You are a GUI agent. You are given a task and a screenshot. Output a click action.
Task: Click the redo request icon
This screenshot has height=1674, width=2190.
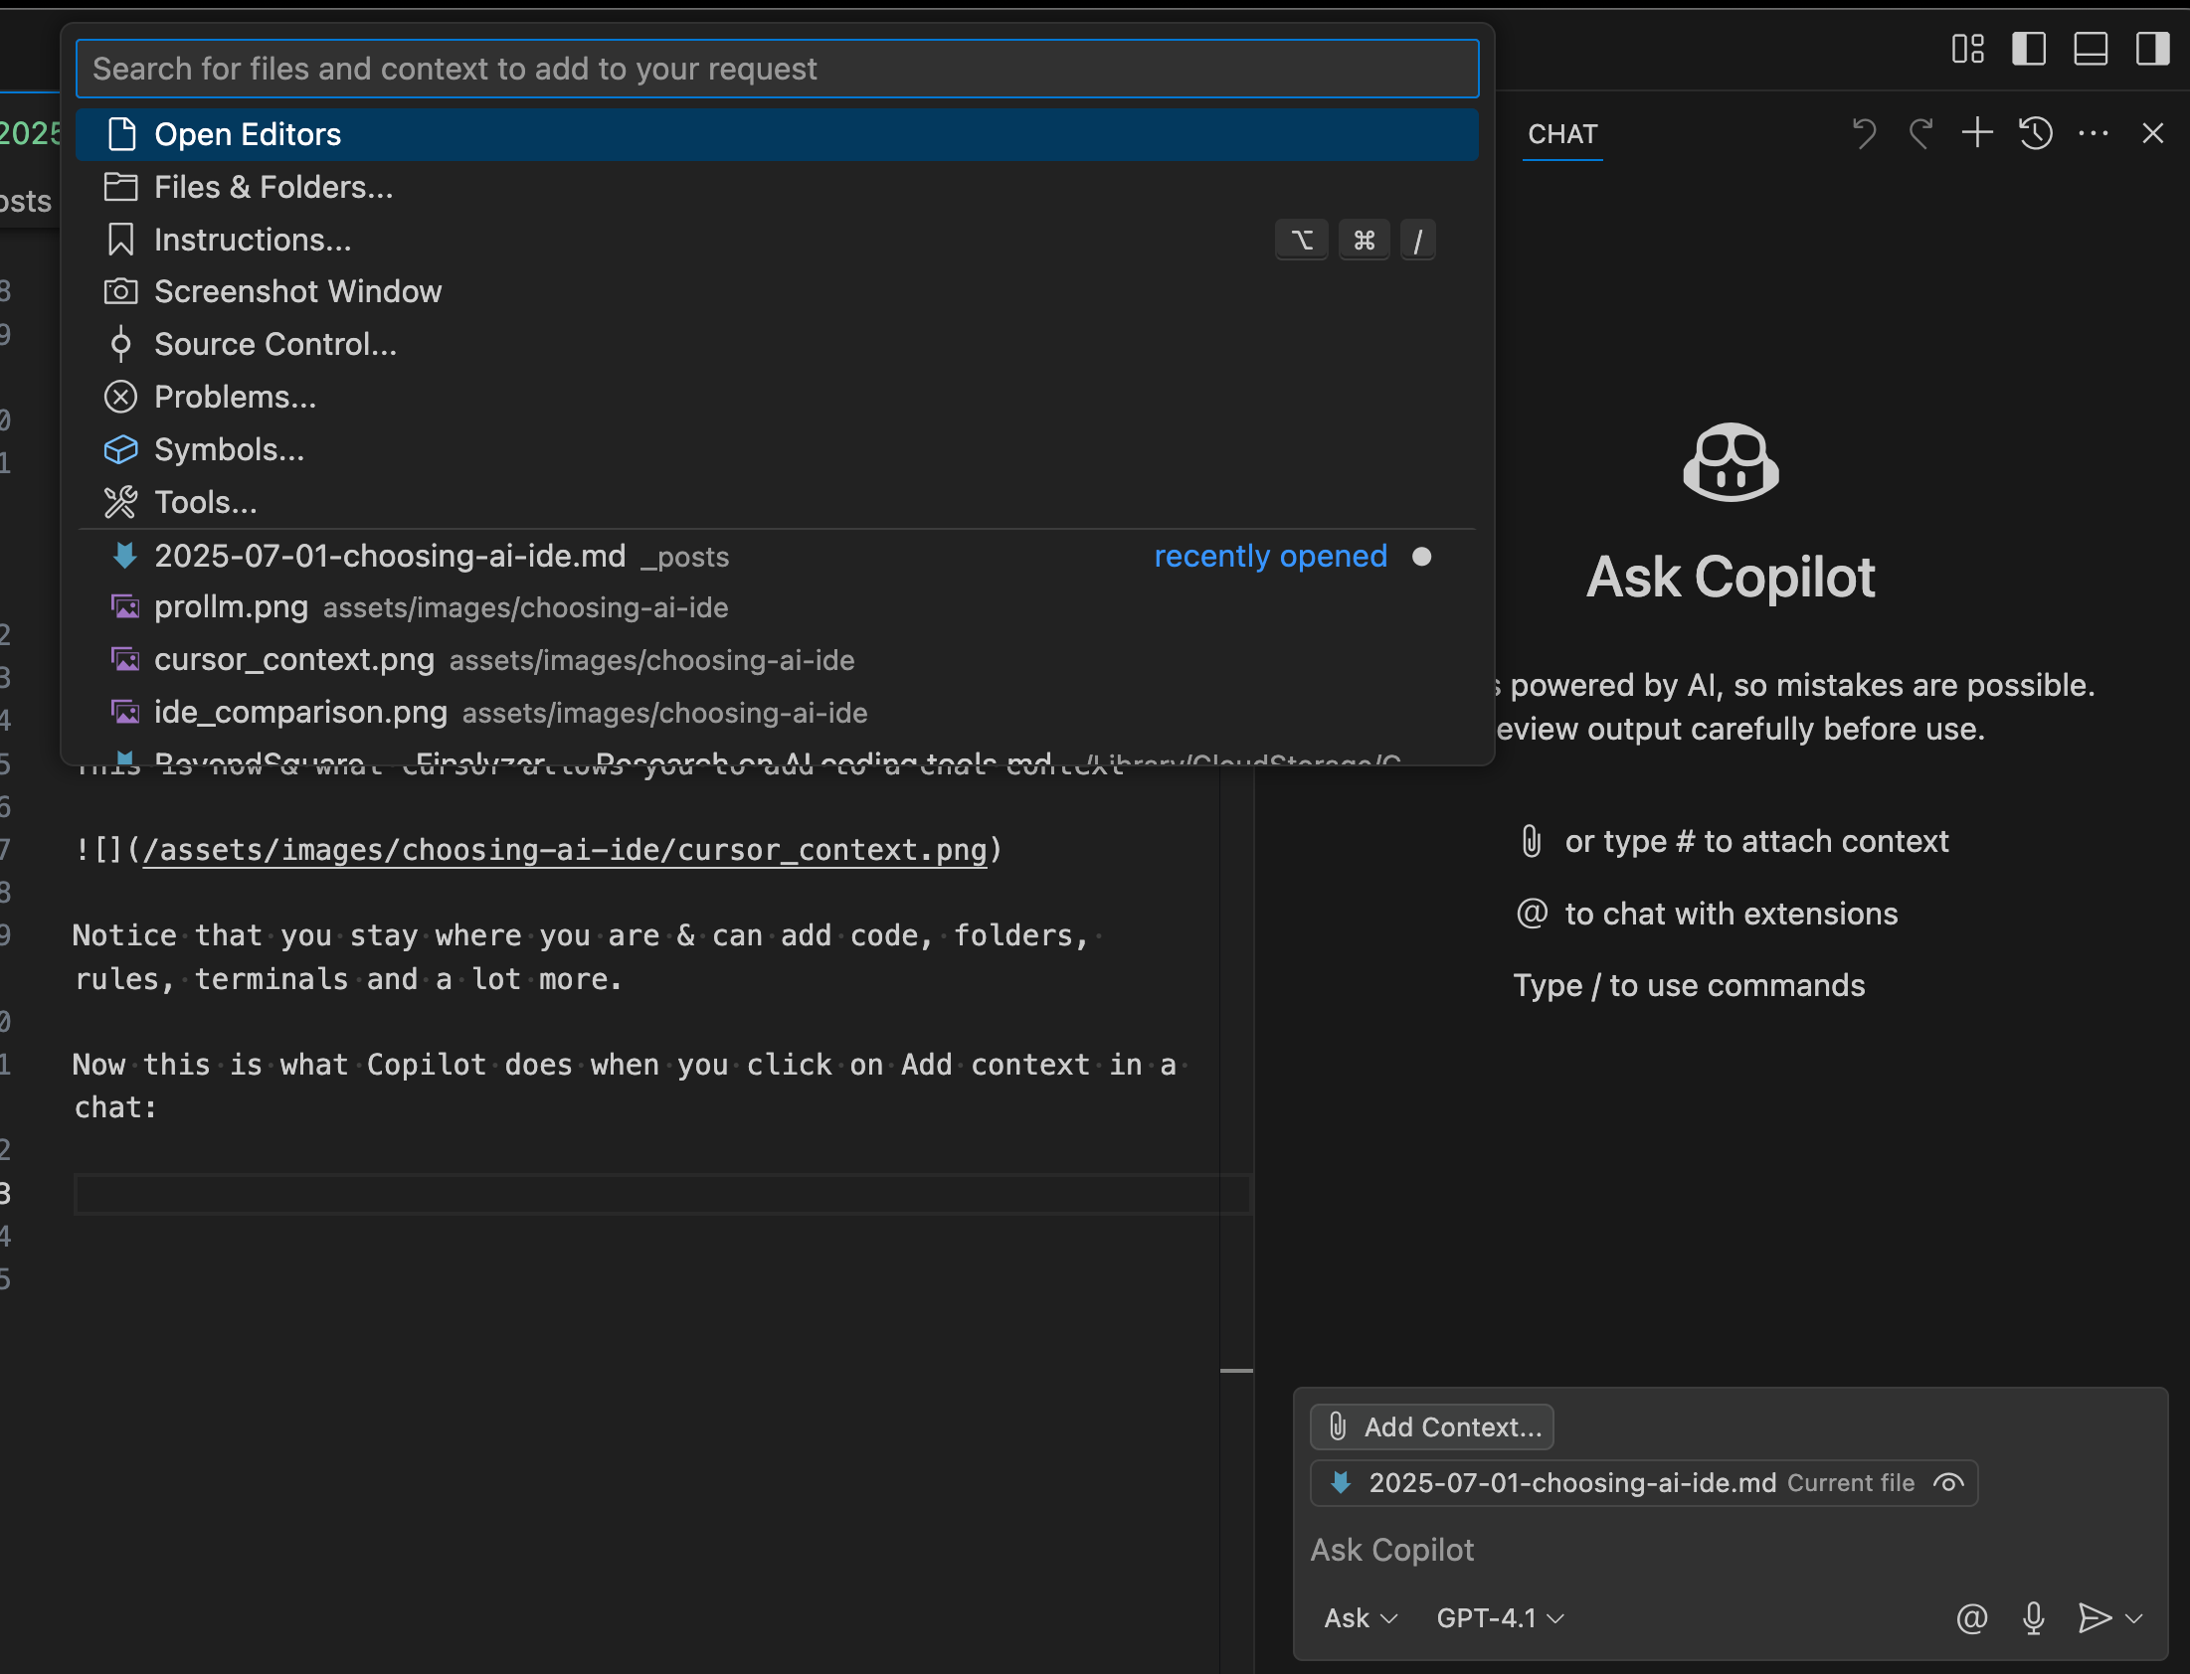[x=1920, y=133]
